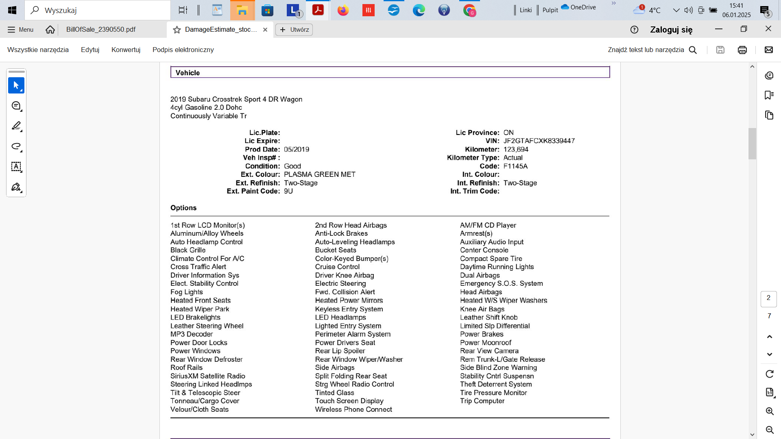Open the Edytuj menu

[90, 50]
